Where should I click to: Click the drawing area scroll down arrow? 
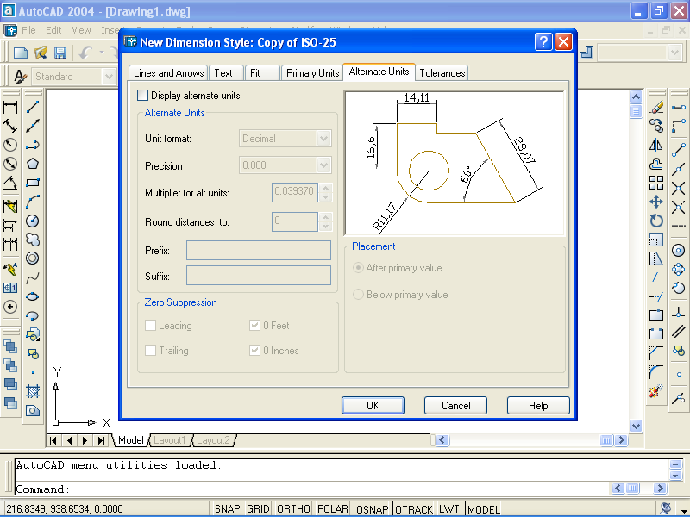pyautogui.click(x=636, y=426)
